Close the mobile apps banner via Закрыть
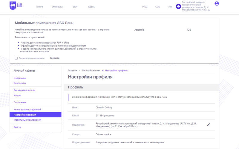Image resolution: width=239 pixels, height=149 pixels. click(54, 58)
